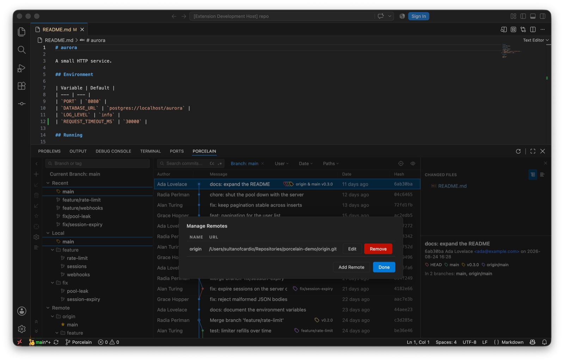Viewport: 564px width, 362px height.
Task: Click the Add Remote button
Action: tap(351, 267)
